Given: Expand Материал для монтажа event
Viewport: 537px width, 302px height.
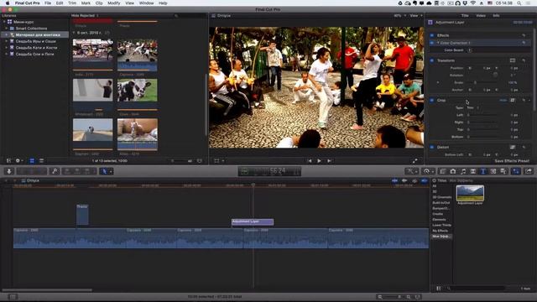Looking at the screenshot, I should [x=6, y=35].
